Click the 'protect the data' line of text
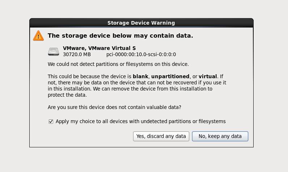The image size is (288, 172). click(67, 95)
